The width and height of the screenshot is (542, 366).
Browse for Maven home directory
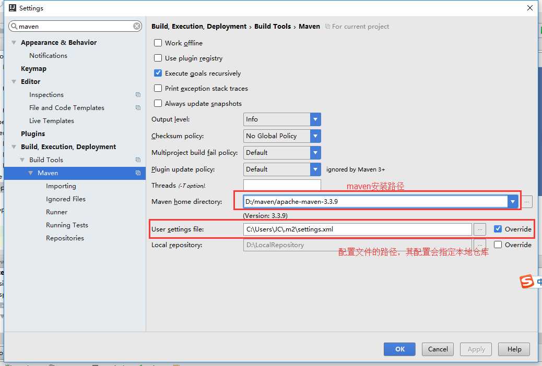[527, 202]
